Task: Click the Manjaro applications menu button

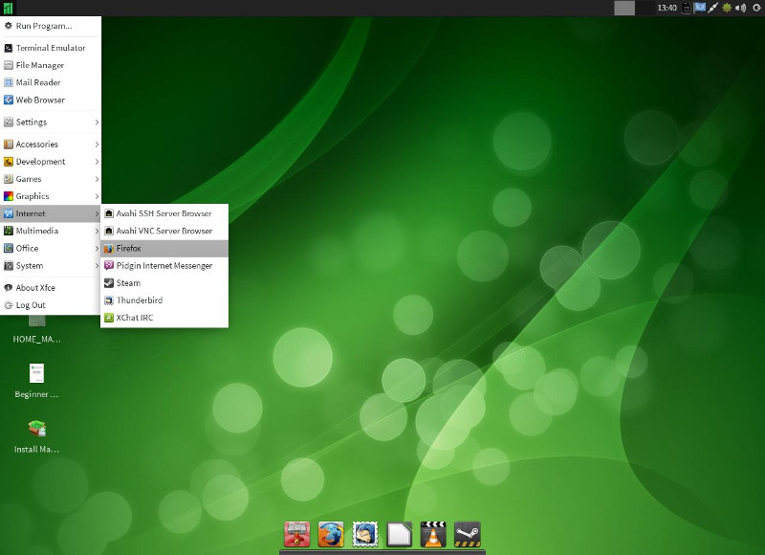Action: pos(9,8)
